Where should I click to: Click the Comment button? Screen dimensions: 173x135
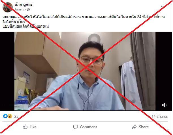click(85, 127)
